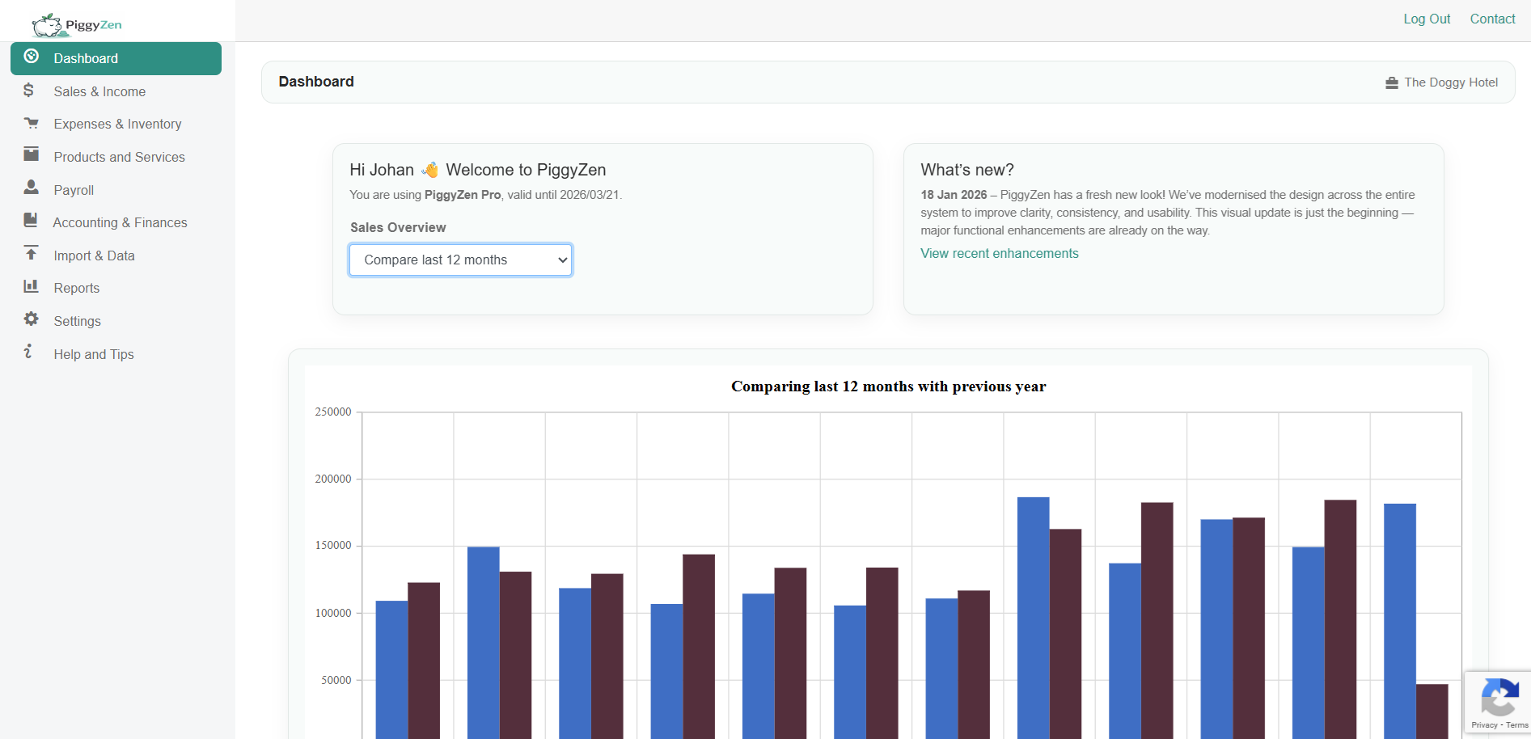The height and width of the screenshot is (739, 1531).
Task: Follow View recent enhancements link
Action: click(x=999, y=253)
